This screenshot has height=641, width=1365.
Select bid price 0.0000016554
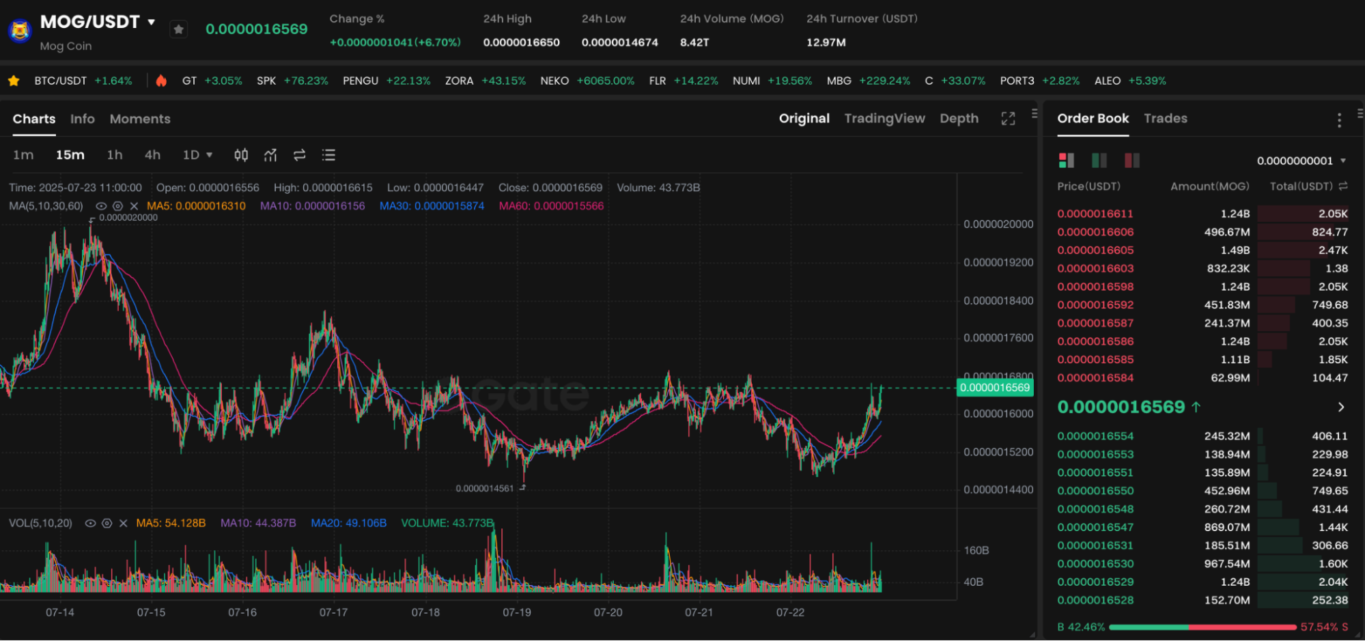(x=1095, y=436)
